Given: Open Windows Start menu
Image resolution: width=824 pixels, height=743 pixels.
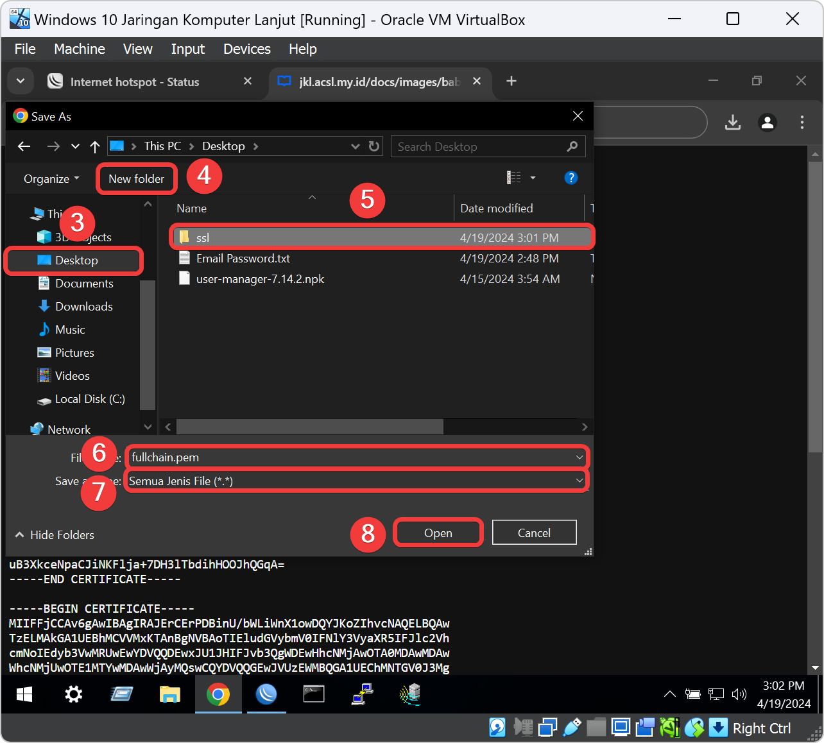Looking at the screenshot, I should (24, 694).
